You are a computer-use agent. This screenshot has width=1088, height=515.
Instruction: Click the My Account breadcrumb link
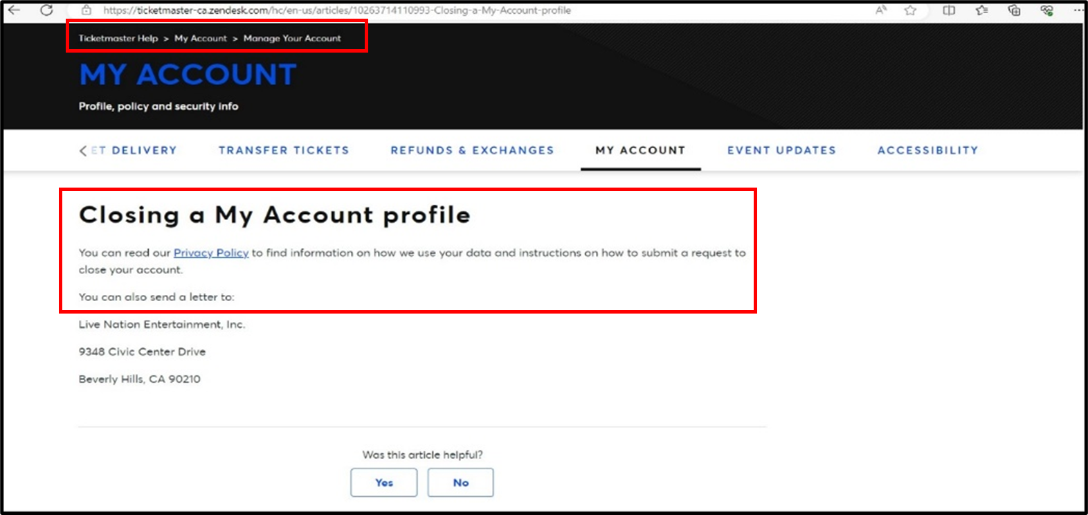coord(201,38)
